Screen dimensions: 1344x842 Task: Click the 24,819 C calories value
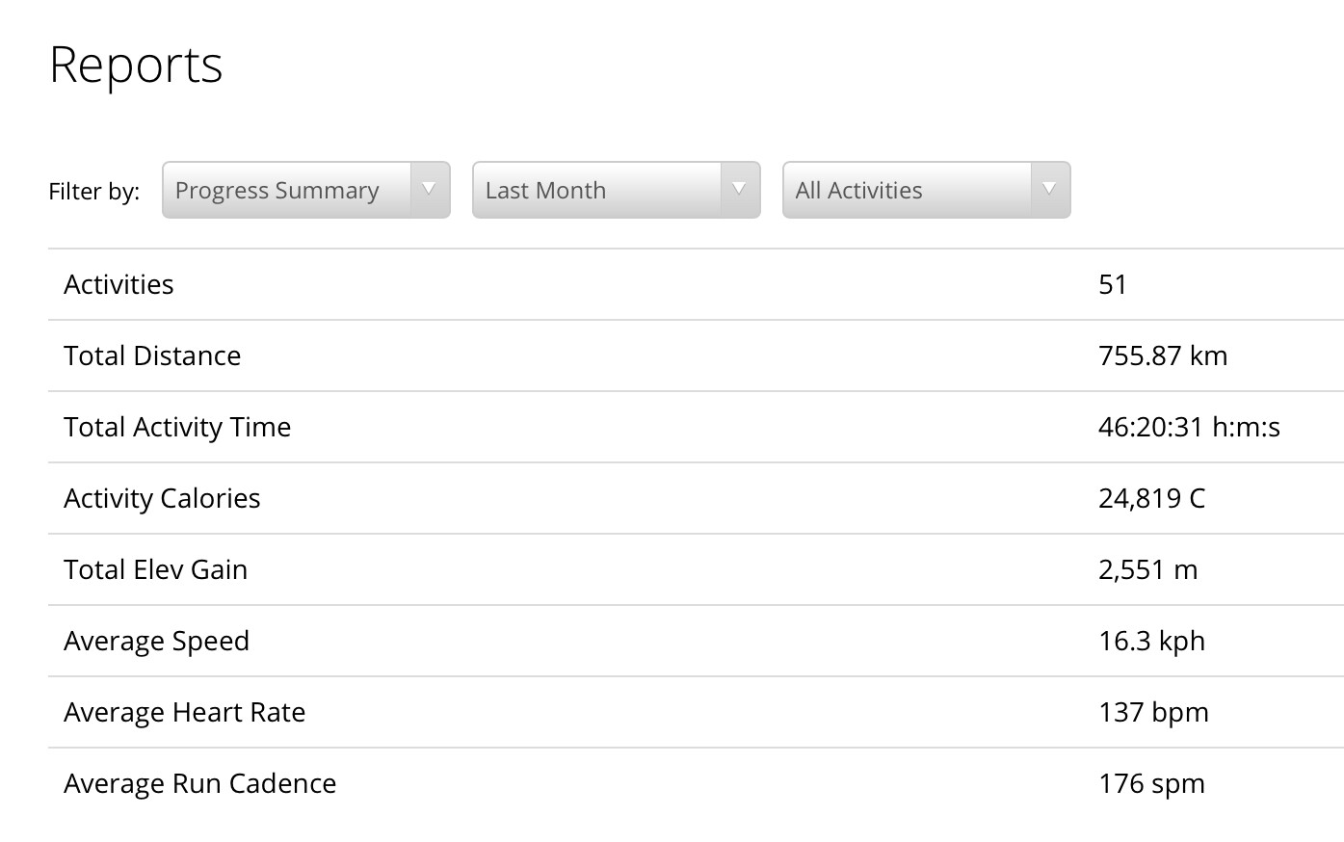(1151, 498)
